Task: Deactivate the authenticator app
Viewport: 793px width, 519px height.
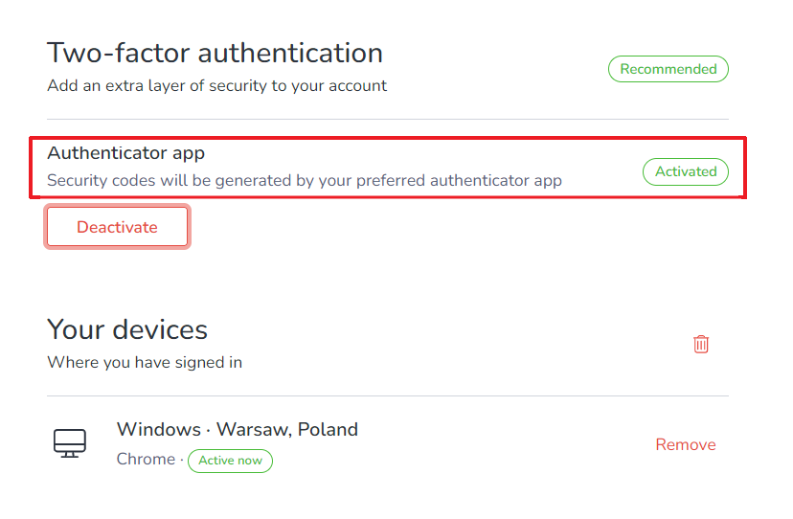Action: click(118, 227)
